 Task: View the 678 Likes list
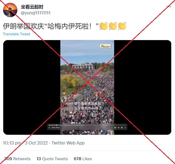pyautogui.click(x=83, y=159)
